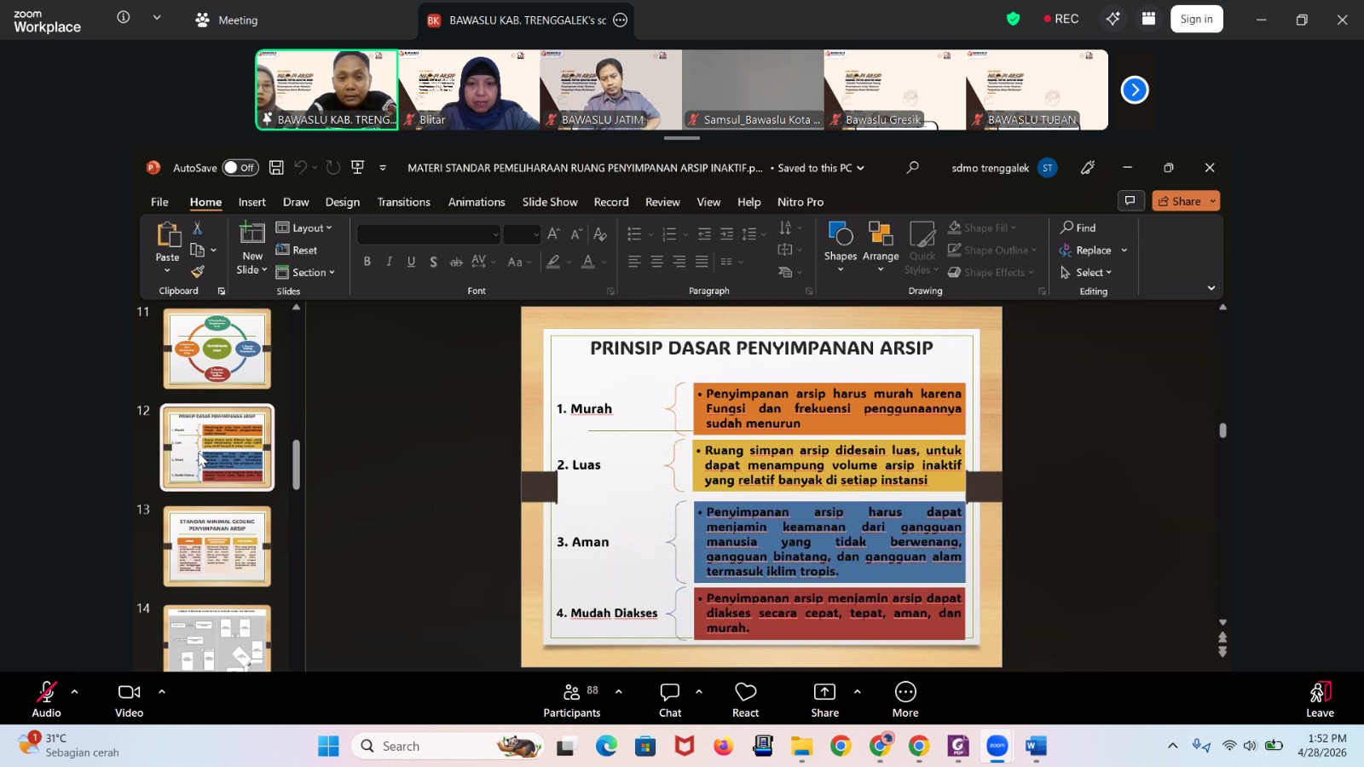Screen dimensions: 1364x767
Task: Apply bold formatting to text
Action: pos(367,262)
